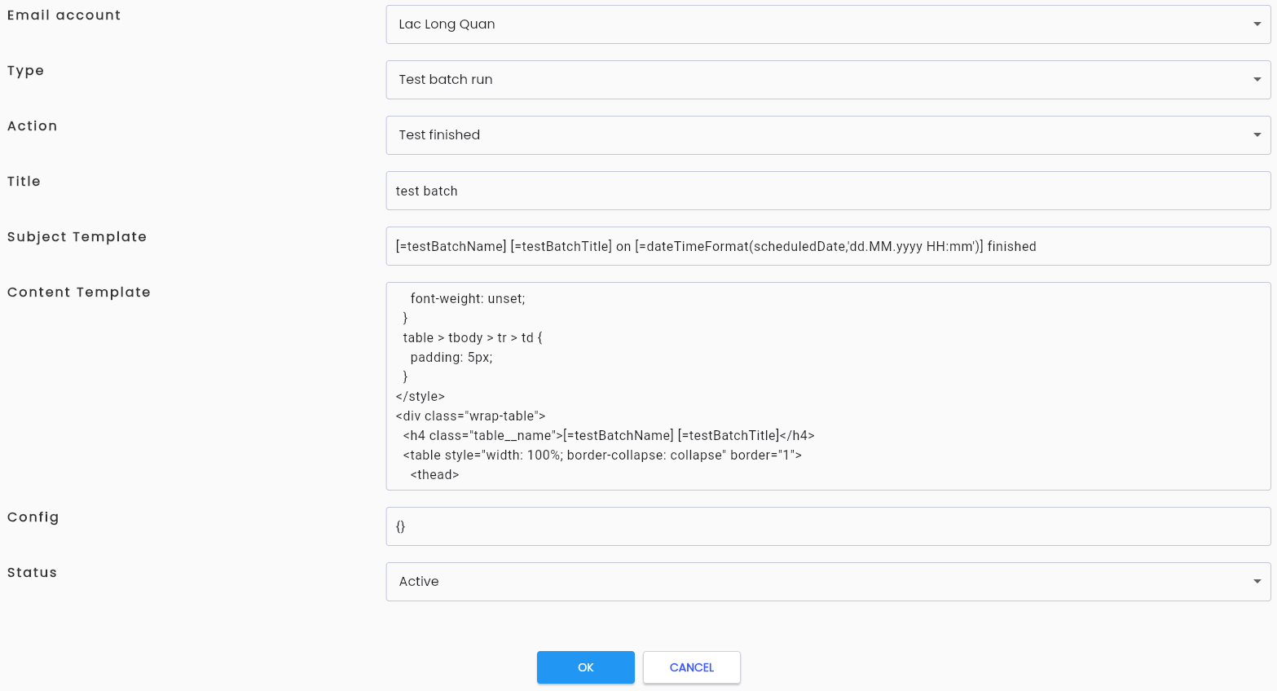This screenshot has width=1277, height=691.
Task: Open the Action dropdown arrow
Action: coord(1257,135)
